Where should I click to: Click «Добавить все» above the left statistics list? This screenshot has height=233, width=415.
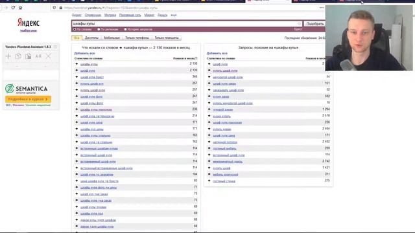tap(84, 53)
